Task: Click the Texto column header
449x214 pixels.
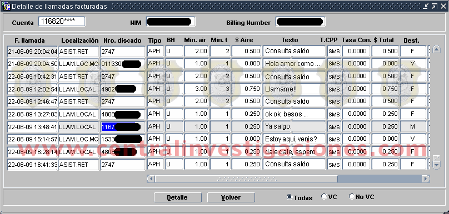Action: pyautogui.click(x=290, y=40)
